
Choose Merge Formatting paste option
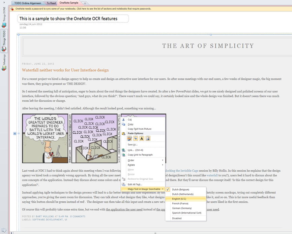point(136,138)
